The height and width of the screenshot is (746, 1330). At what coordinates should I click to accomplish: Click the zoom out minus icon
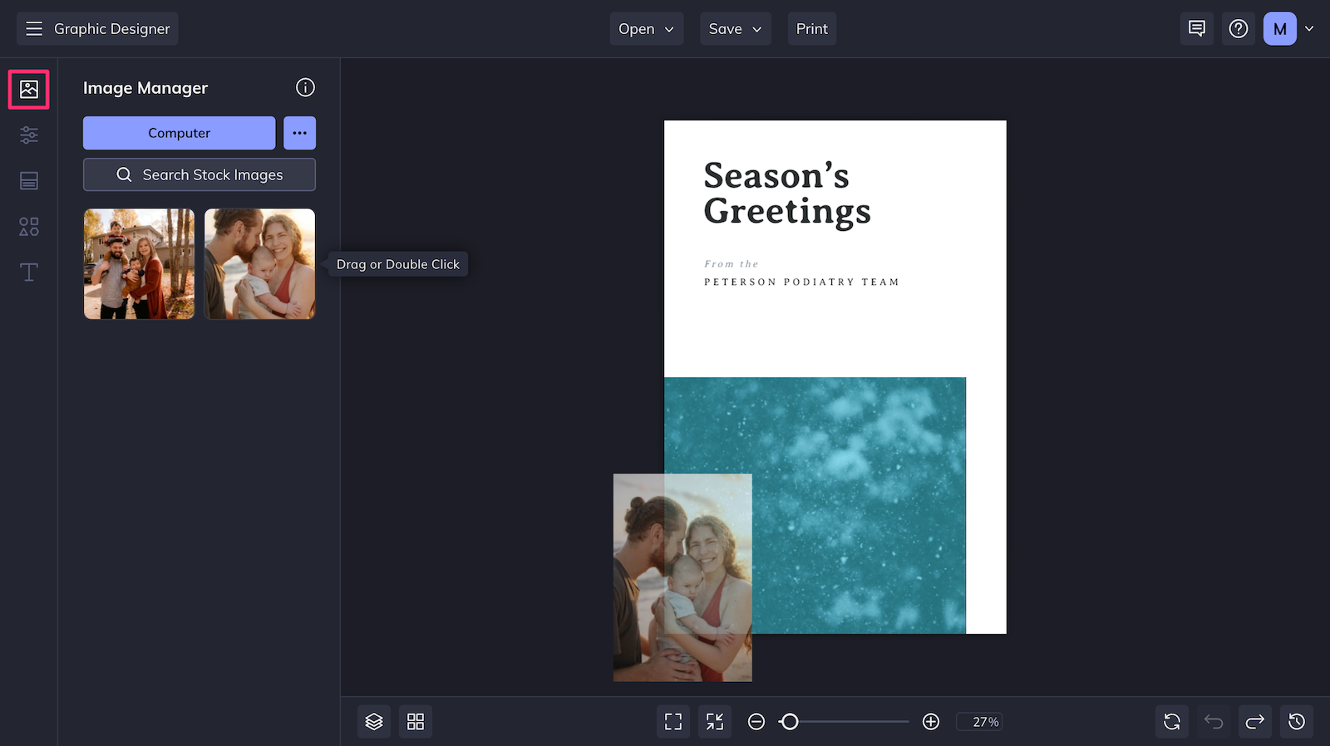tap(756, 722)
